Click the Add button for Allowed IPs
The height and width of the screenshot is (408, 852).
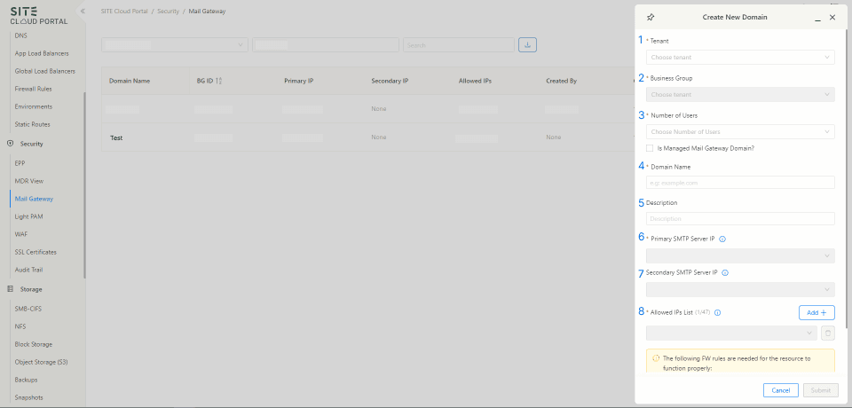[x=816, y=312]
